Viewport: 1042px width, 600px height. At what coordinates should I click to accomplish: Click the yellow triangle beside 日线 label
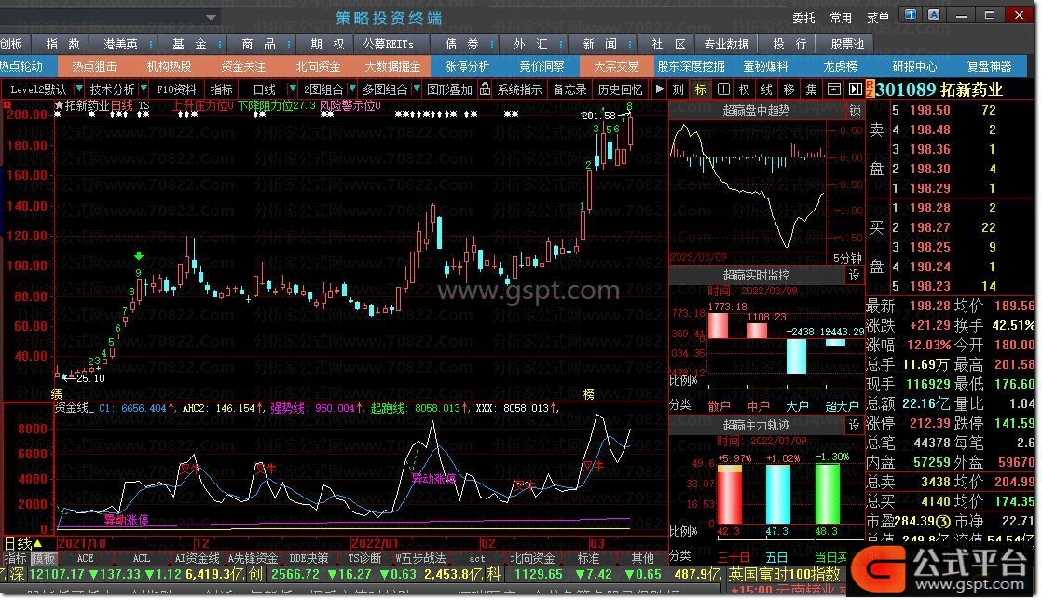click(x=38, y=543)
